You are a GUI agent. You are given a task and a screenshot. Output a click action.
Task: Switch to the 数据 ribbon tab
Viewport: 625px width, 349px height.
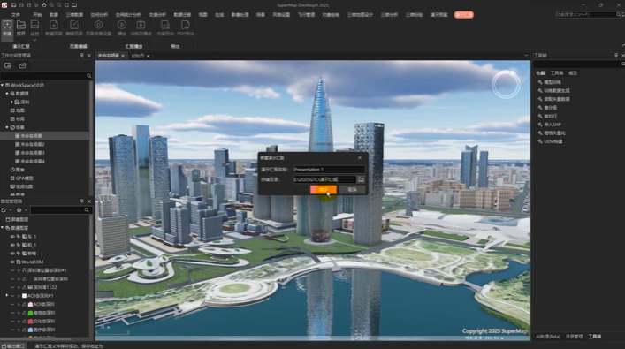coord(54,15)
